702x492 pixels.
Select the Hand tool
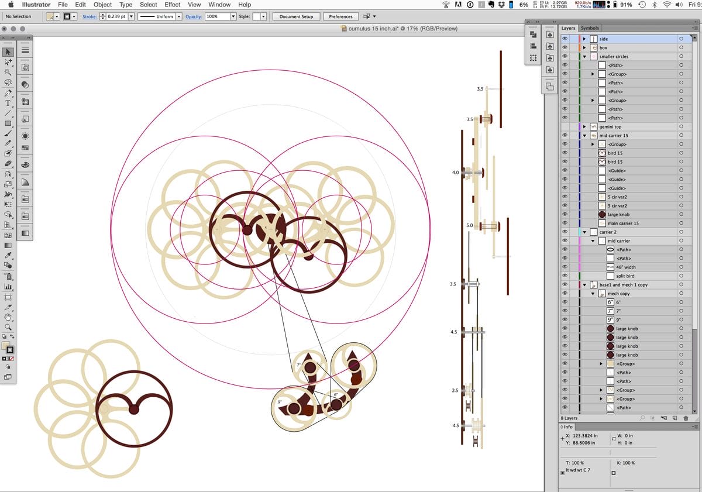click(8, 316)
